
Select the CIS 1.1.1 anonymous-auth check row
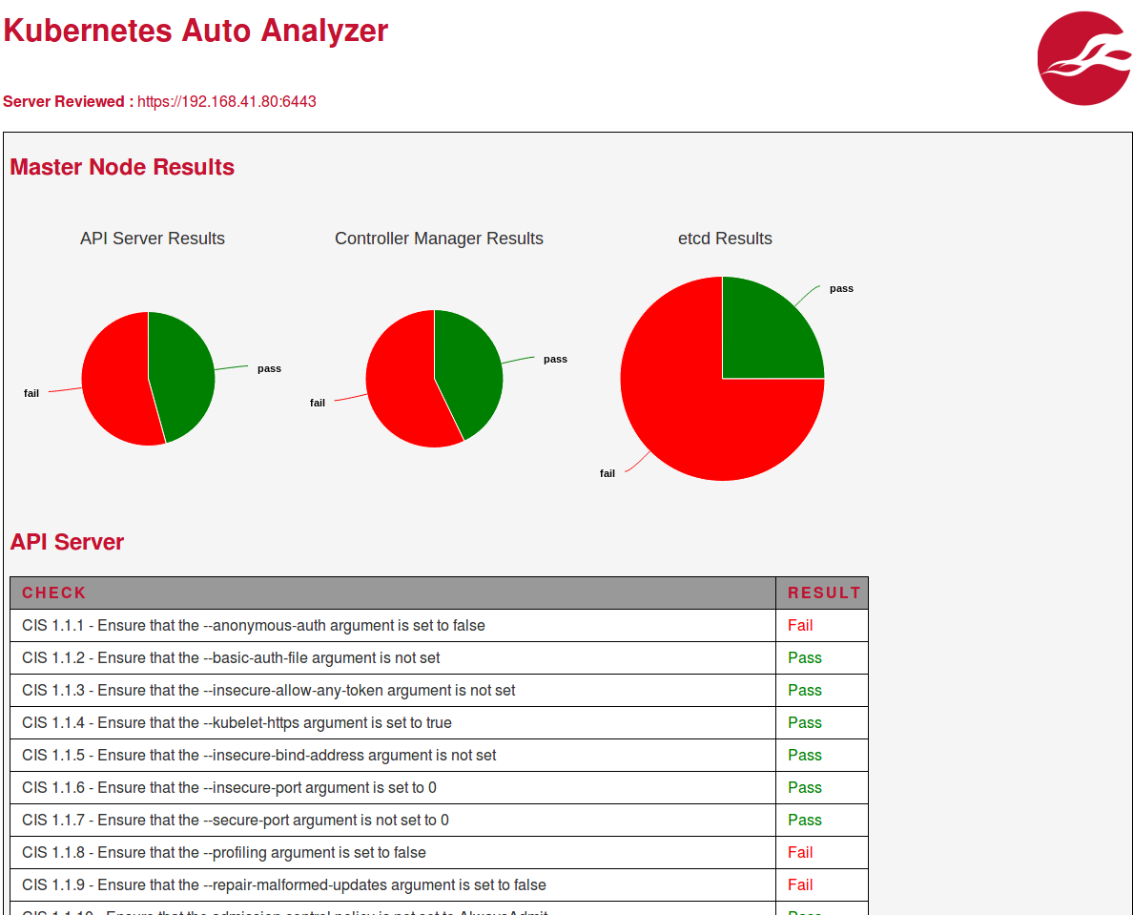pos(440,625)
